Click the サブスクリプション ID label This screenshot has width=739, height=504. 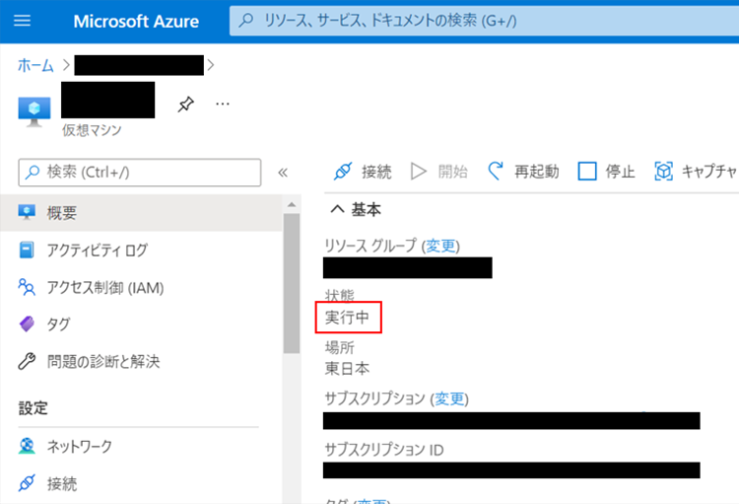pyautogui.click(x=384, y=450)
